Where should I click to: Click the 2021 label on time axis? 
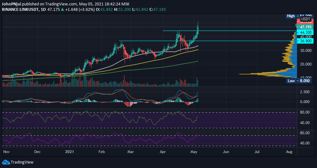[69, 152]
